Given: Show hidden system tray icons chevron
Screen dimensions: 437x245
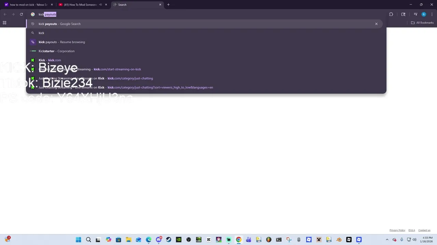Looking at the screenshot, I should pyautogui.click(x=387, y=240).
